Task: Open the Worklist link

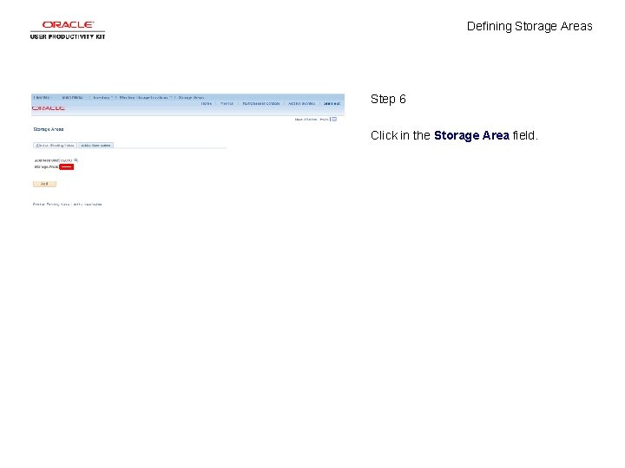Action: [x=227, y=103]
